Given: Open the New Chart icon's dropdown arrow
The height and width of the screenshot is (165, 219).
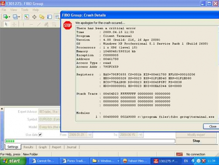Looking at the screenshot, I should point(9,17).
